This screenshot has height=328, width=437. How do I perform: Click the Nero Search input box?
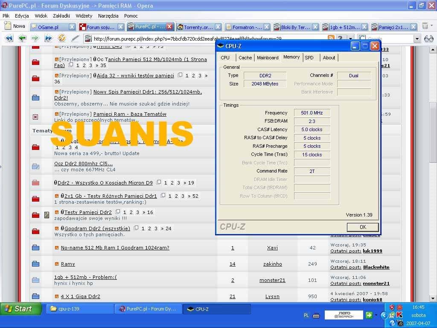pos(344,315)
